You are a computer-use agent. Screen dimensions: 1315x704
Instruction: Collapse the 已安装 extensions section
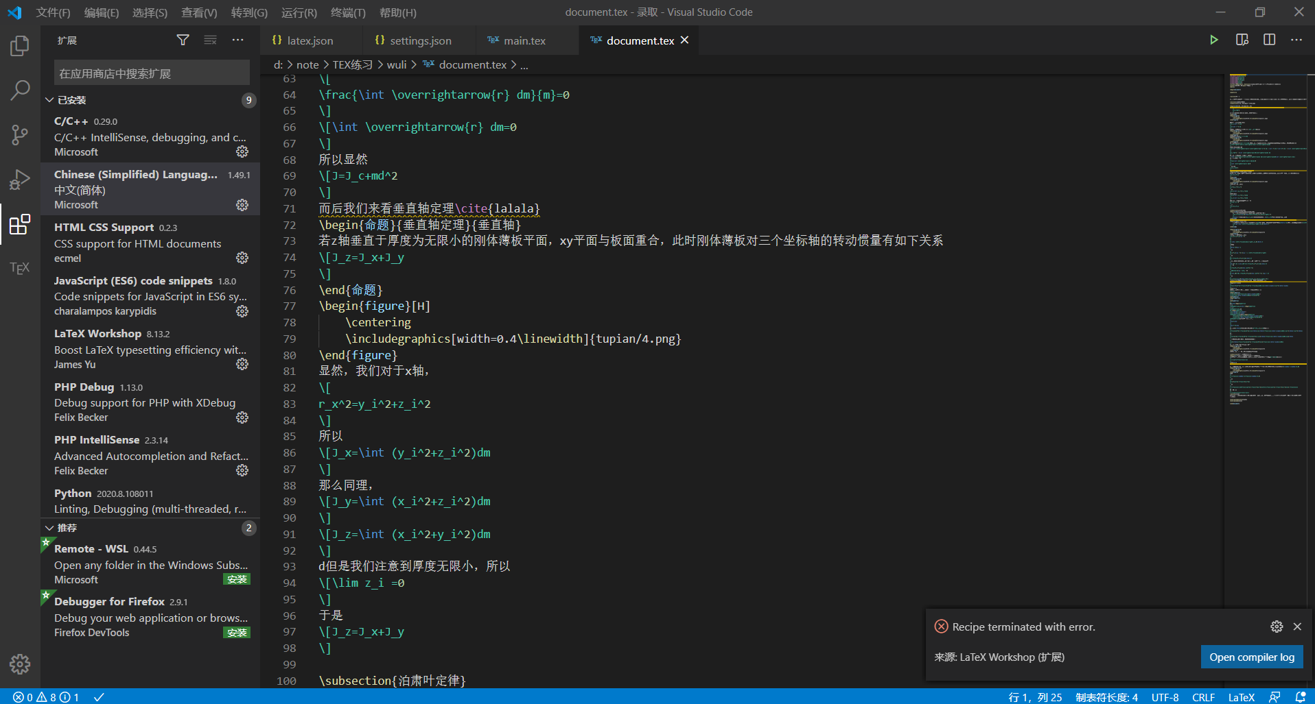click(x=49, y=99)
